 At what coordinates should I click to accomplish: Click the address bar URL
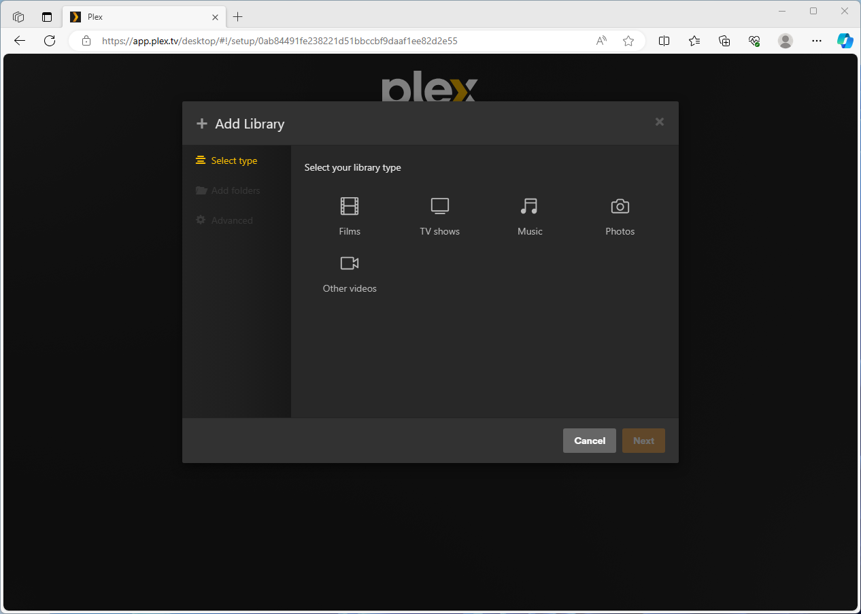click(x=280, y=41)
